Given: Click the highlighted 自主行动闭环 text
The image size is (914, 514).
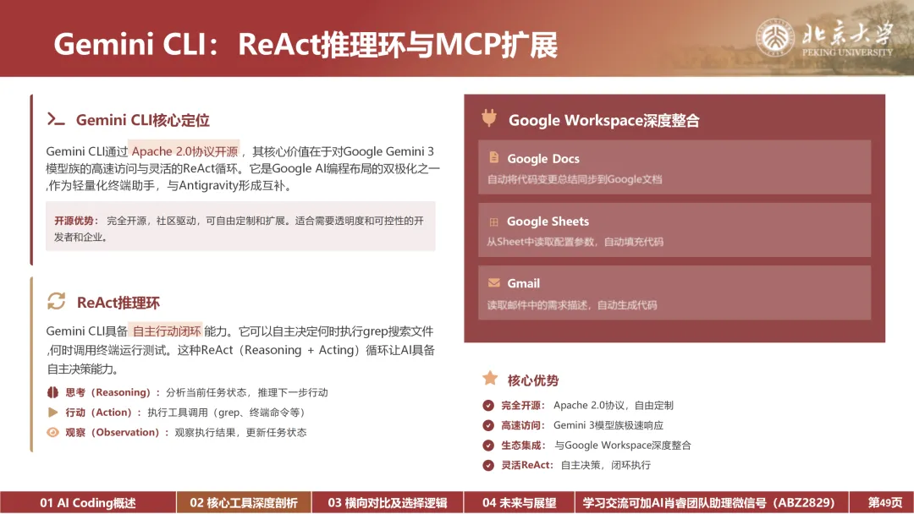Looking at the screenshot, I should [x=166, y=331].
